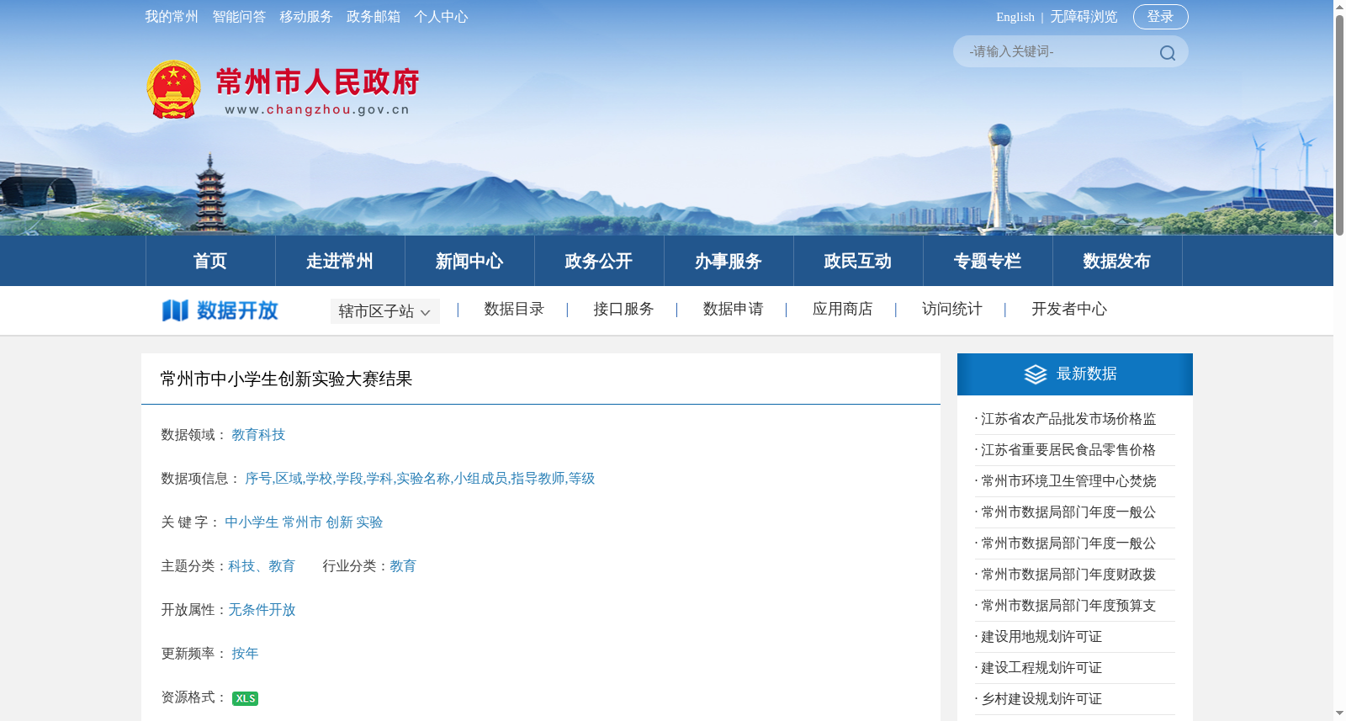The image size is (1346, 721).
Task: Open the 个人中心 top link
Action: (x=441, y=17)
